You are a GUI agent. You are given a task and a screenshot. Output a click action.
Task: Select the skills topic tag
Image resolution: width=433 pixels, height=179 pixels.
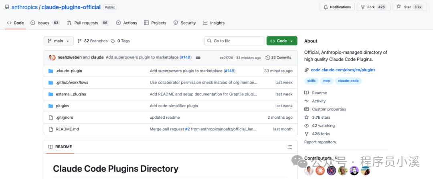311,81
